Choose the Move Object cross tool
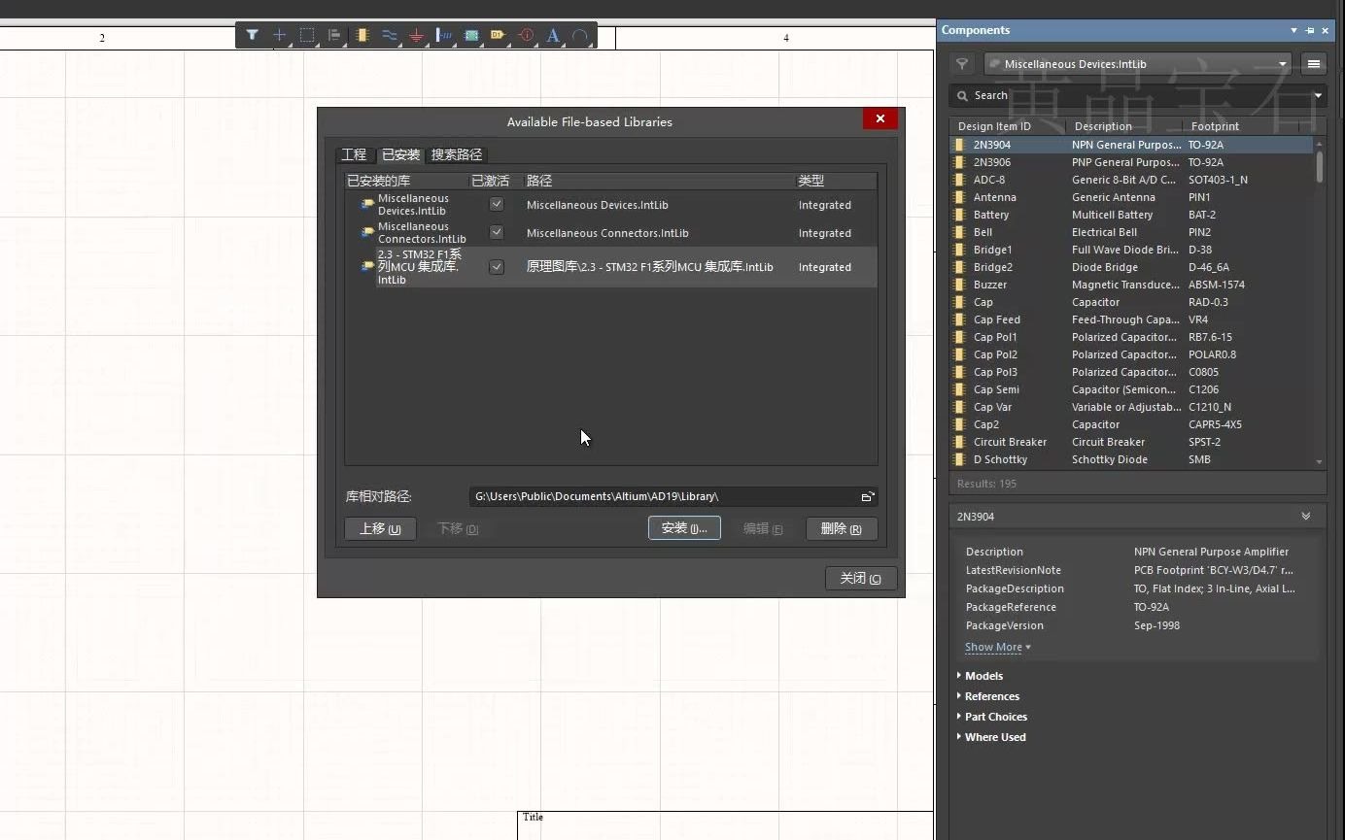The image size is (1345, 840). pos(279,35)
